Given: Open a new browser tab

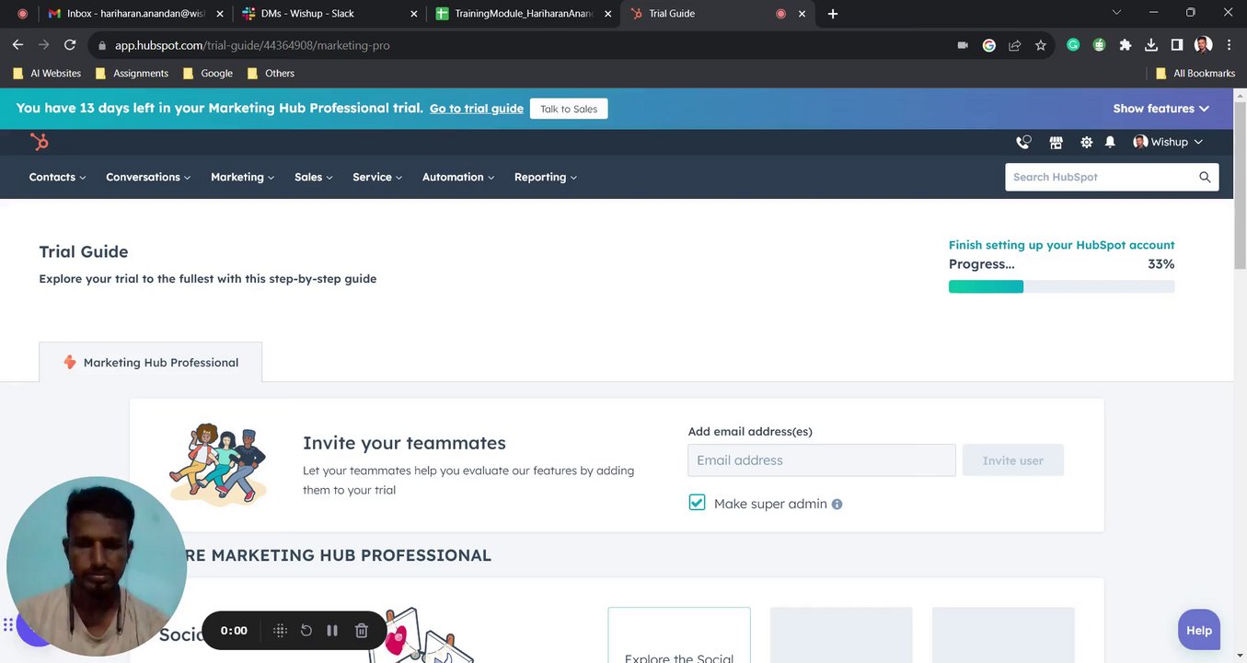Looking at the screenshot, I should pyautogui.click(x=833, y=14).
